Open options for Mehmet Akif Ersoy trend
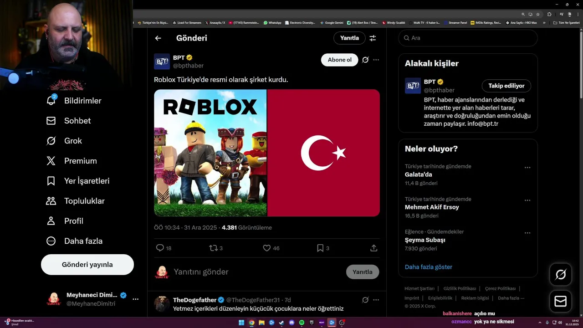The height and width of the screenshot is (328, 583). [x=527, y=200]
